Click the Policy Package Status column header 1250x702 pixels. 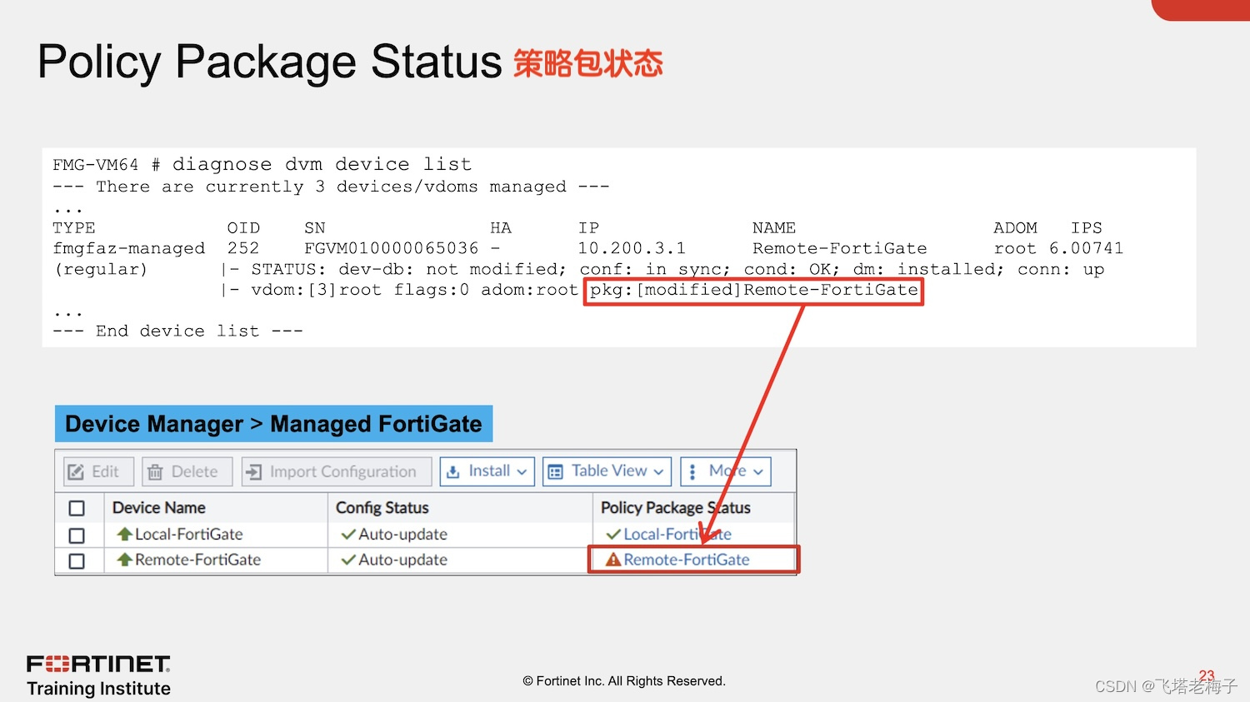pyautogui.click(x=675, y=508)
